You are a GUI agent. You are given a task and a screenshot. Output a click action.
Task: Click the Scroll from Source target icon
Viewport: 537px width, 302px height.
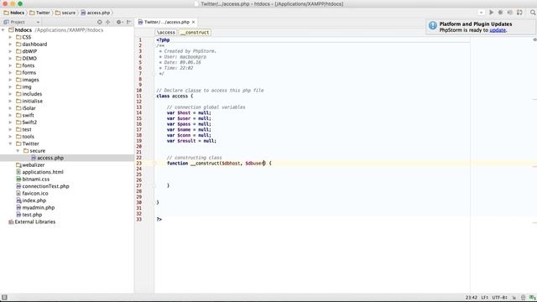tap(99, 22)
